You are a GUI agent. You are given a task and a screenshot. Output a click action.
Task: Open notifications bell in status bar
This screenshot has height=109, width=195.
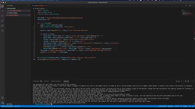[193, 106]
